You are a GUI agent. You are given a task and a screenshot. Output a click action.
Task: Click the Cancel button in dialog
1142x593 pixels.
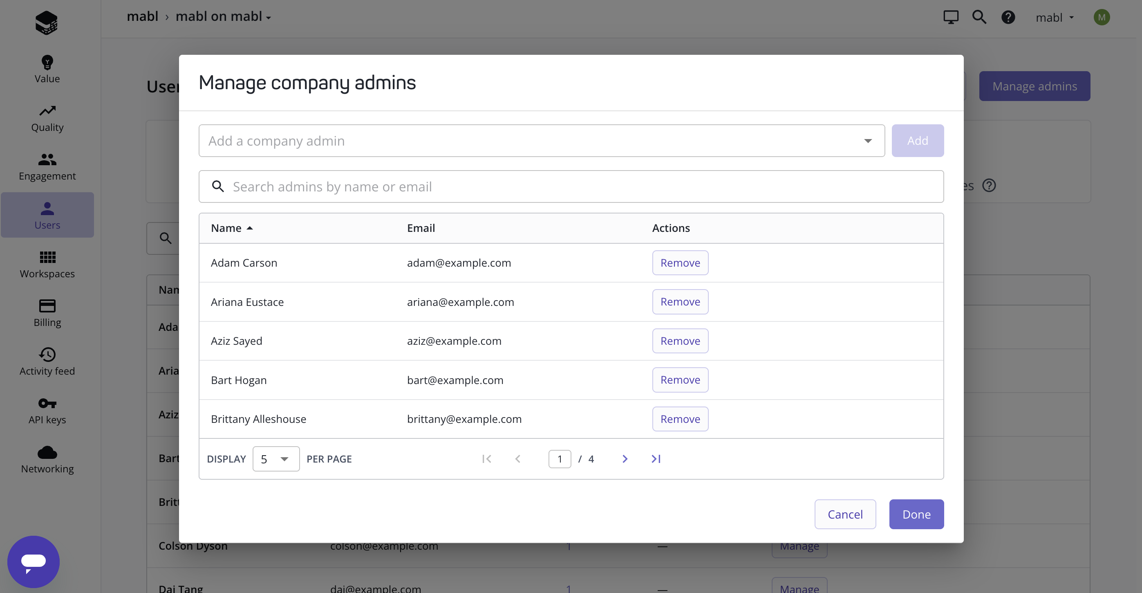845,514
